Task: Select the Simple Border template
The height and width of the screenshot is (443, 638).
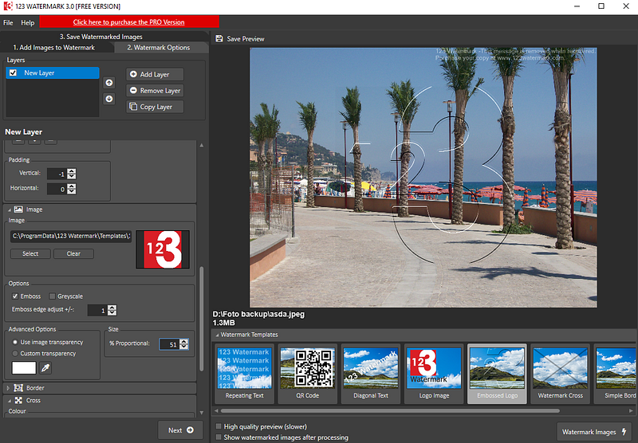Action: point(616,374)
